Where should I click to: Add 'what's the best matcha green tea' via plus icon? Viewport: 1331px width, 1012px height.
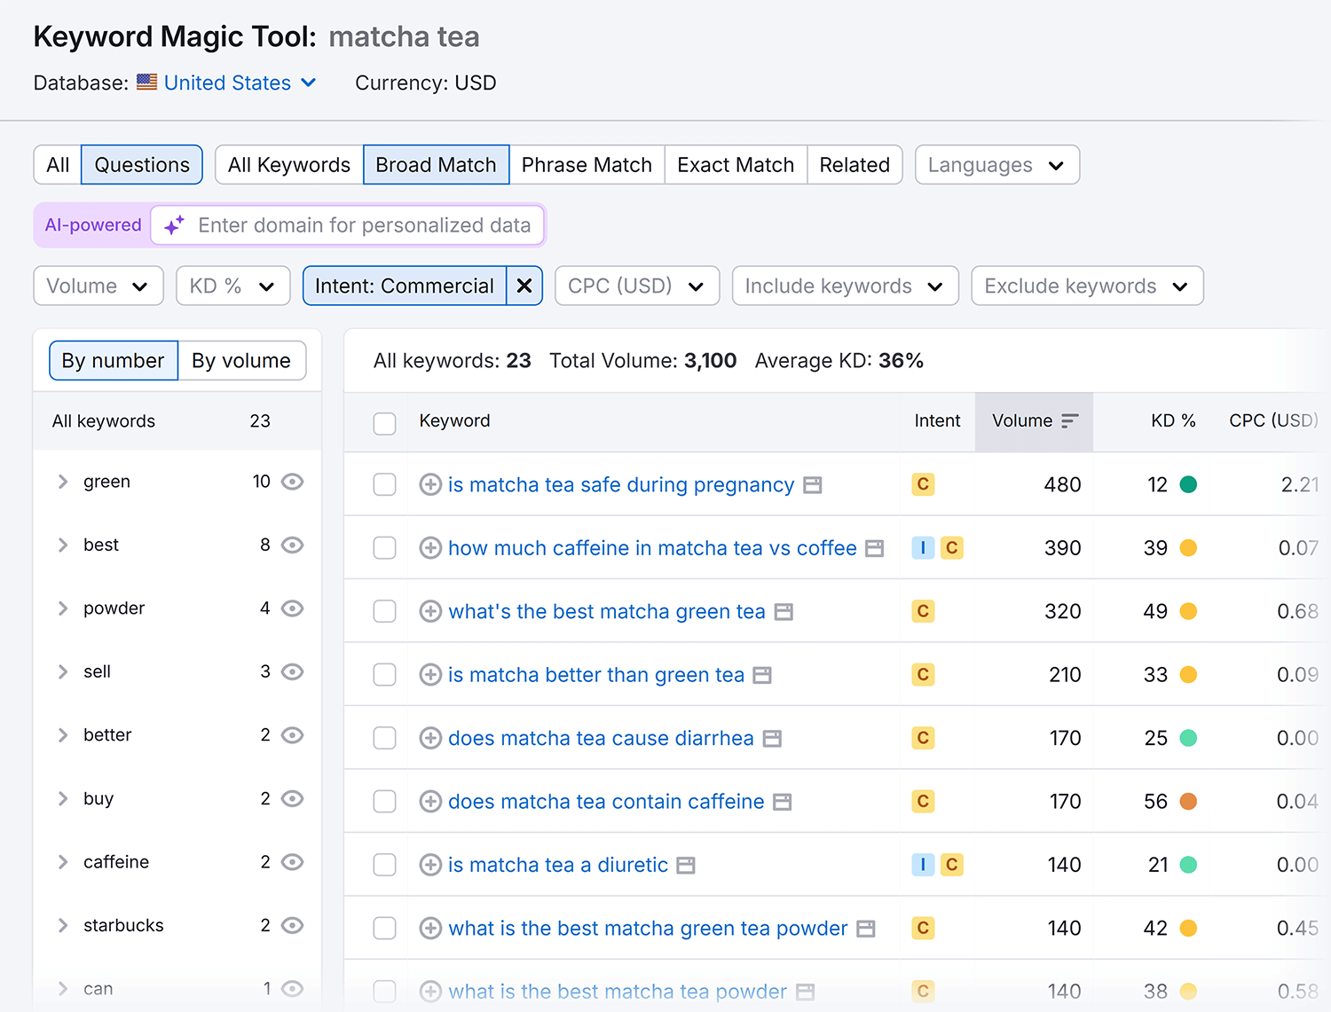tap(430, 611)
